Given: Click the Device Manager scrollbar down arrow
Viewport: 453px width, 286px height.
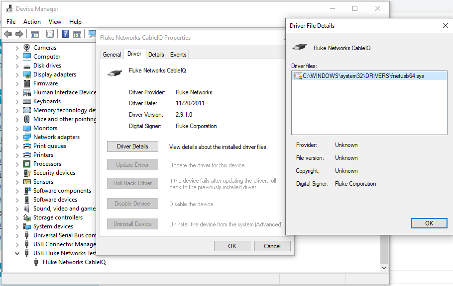Looking at the screenshot, I should pyautogui.click(x=384, y=268).
